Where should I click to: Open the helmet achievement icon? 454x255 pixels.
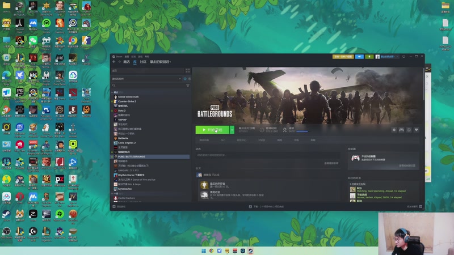204,195
